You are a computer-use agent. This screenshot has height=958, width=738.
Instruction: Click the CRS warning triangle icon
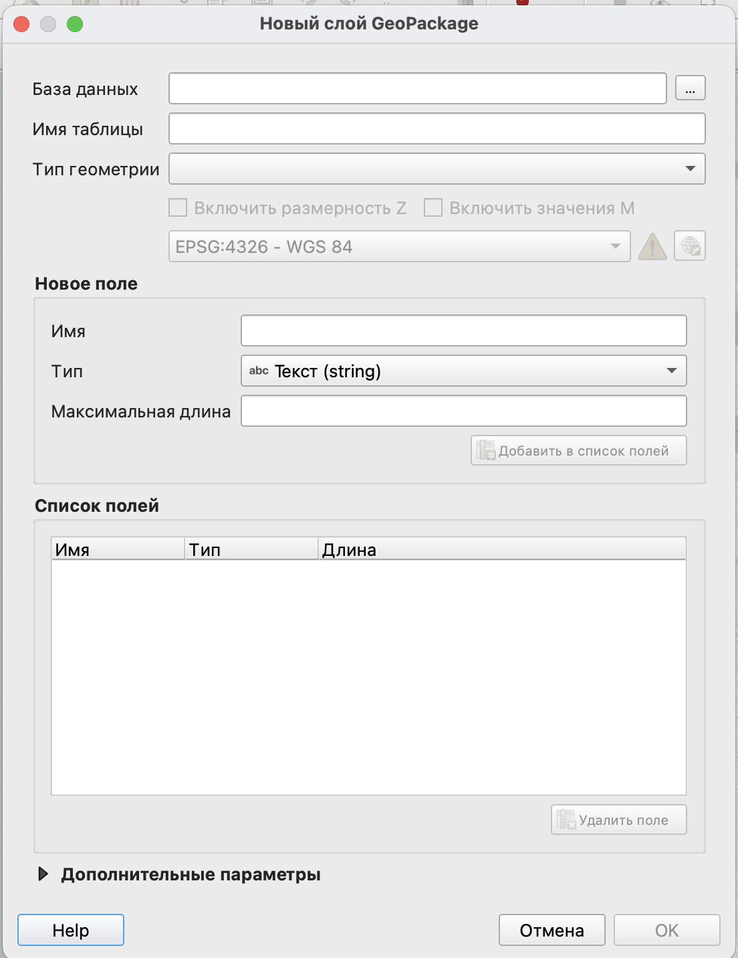pyautogui.click(x=652, y=247)
